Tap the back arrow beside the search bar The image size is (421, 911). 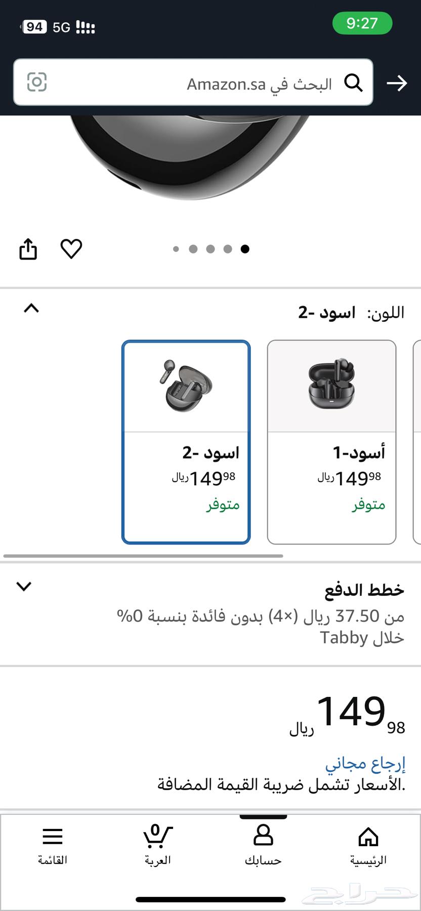pos(398,82)
